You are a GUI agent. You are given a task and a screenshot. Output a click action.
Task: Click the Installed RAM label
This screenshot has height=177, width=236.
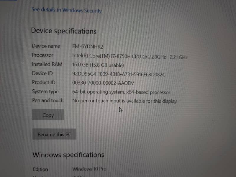(x=47, y=64)
